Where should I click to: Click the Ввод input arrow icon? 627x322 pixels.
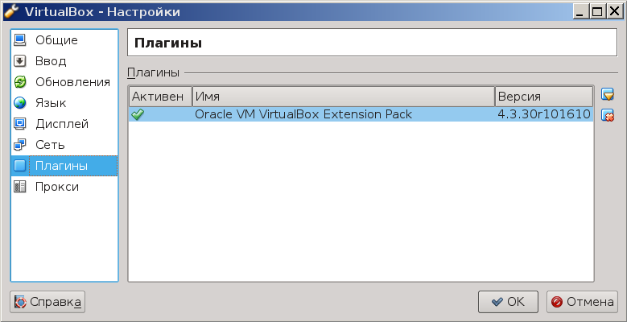[x=19, y=61]
